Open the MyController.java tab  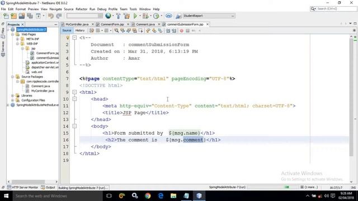point(77,24)
